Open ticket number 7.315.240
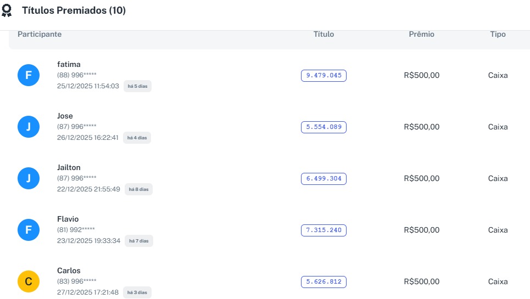Viewport: 530px width, 299px height. (323, 230)
